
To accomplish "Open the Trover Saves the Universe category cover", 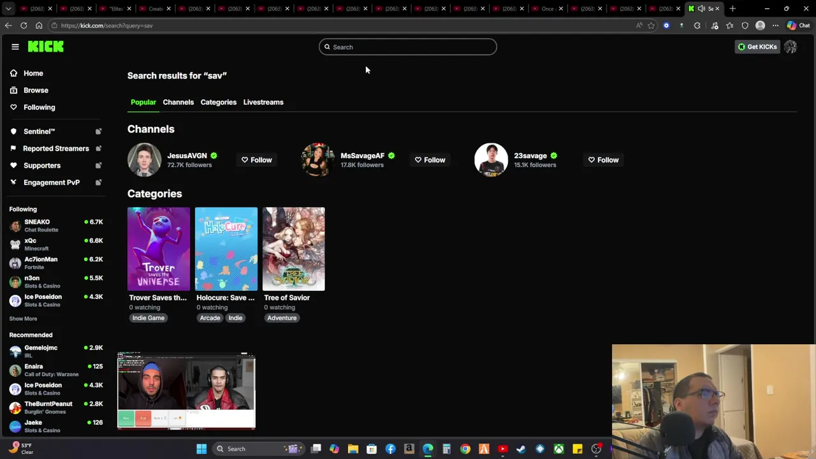I will click(x=159, y=249).
